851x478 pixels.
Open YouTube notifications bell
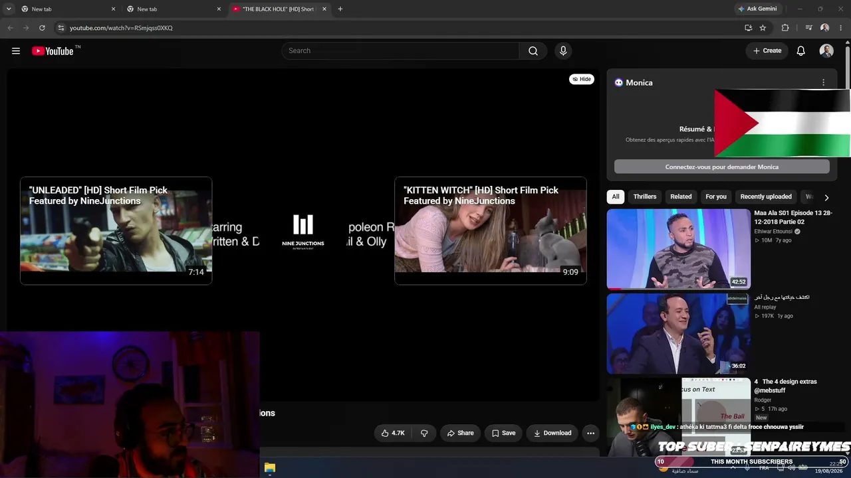[801, 51]
